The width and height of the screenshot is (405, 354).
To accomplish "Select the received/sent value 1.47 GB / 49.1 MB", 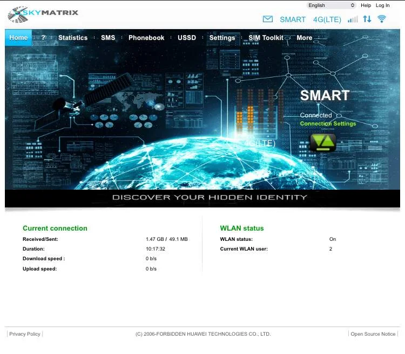I will [167, 239].
